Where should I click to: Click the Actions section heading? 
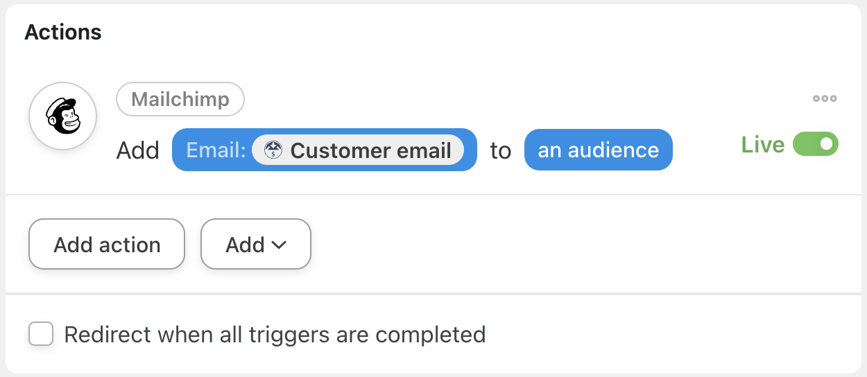pyautogui.click(x=63, y=32)
